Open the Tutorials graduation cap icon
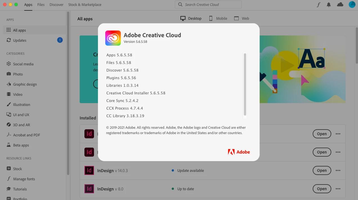Screen dimensions: 358x200 (9, 189)
